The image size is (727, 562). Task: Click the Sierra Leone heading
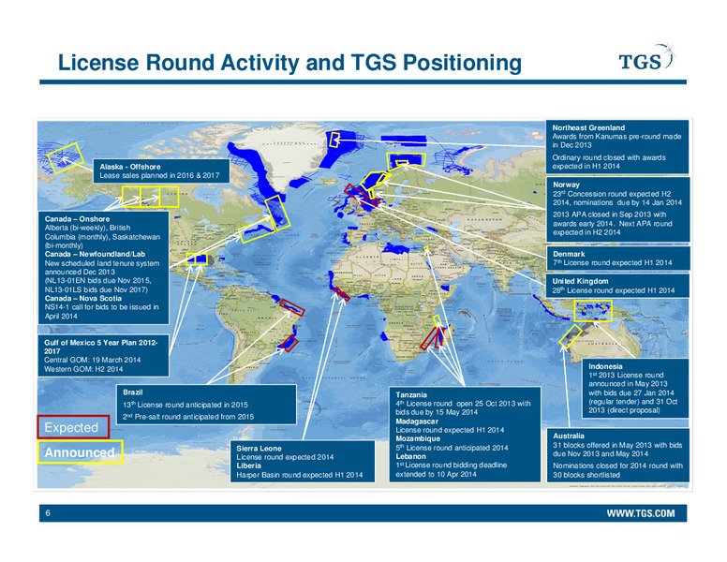(x=259, y=448)
